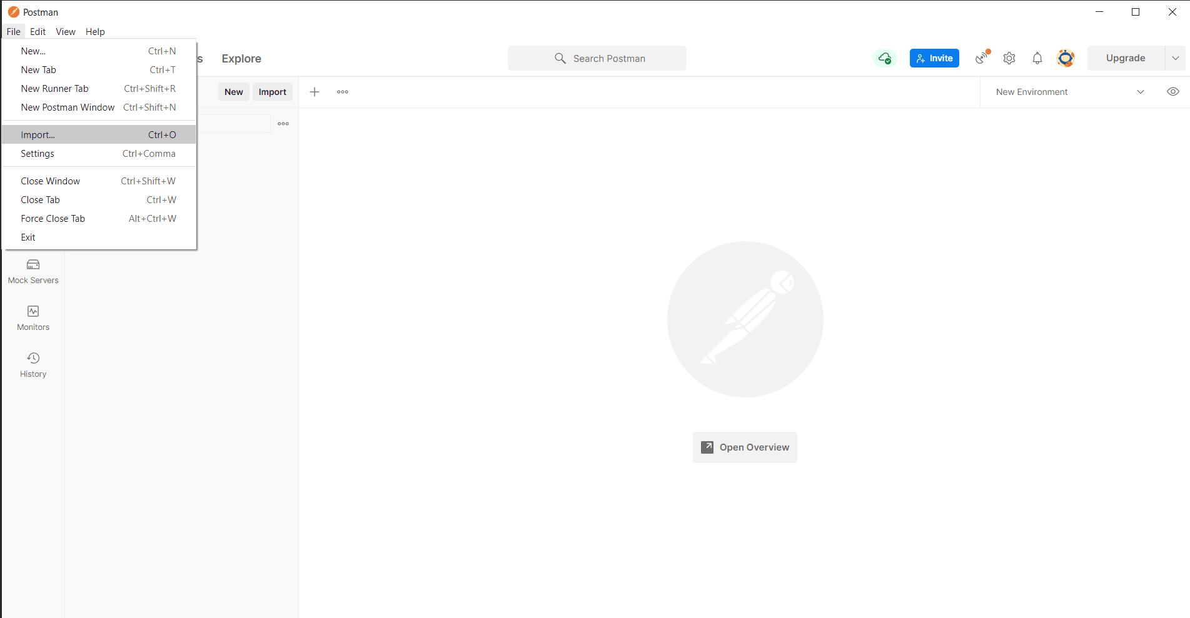The width and height of the screenshot is (1190, 618).
Task: Click the Postman logo in the title bar
Action: (14, 12)
